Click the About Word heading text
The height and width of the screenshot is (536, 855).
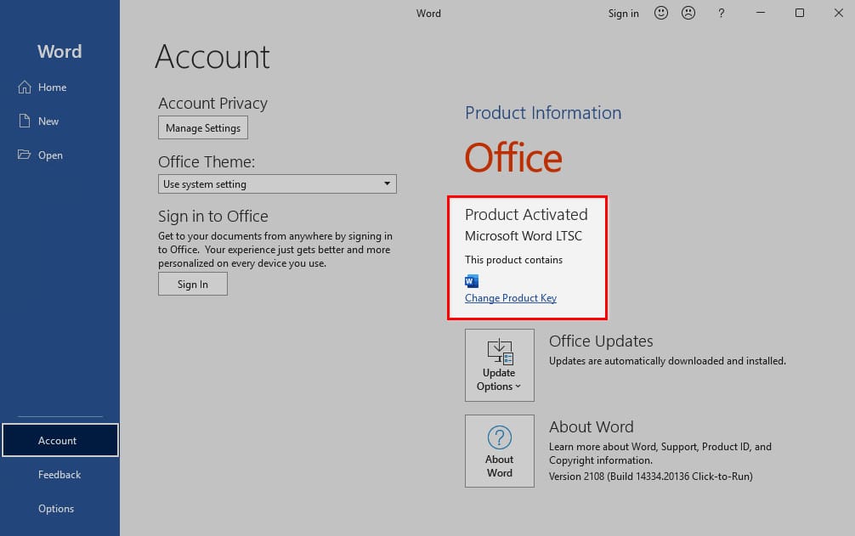point(591,426)
